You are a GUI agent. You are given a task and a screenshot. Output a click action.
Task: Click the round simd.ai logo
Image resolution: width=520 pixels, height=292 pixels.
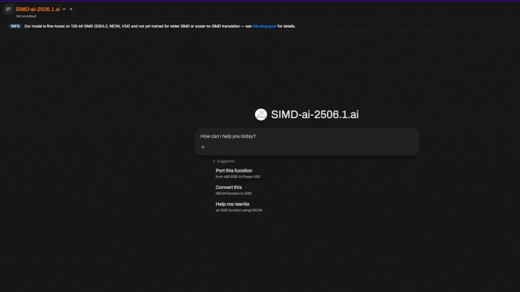click(261, 114)
